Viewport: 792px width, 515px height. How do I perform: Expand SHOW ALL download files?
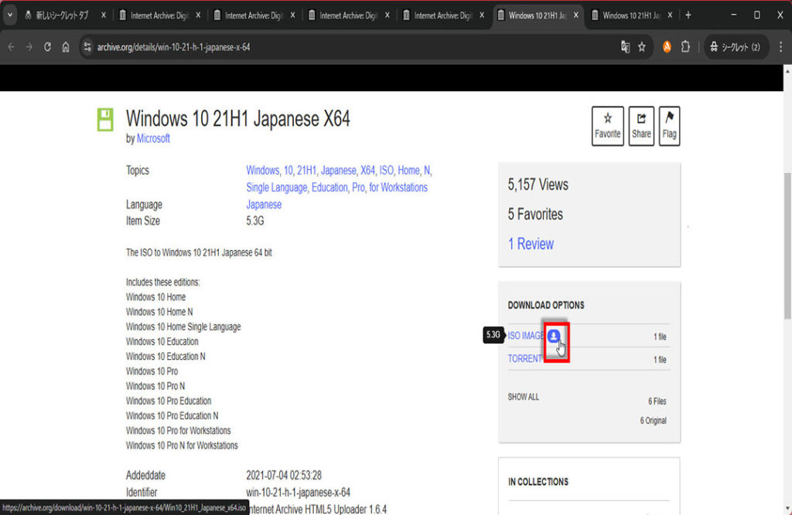click(x=524, y=397)
